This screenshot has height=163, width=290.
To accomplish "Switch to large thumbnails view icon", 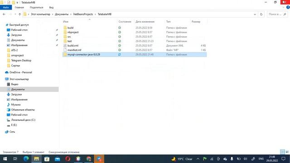I will 287,152.
